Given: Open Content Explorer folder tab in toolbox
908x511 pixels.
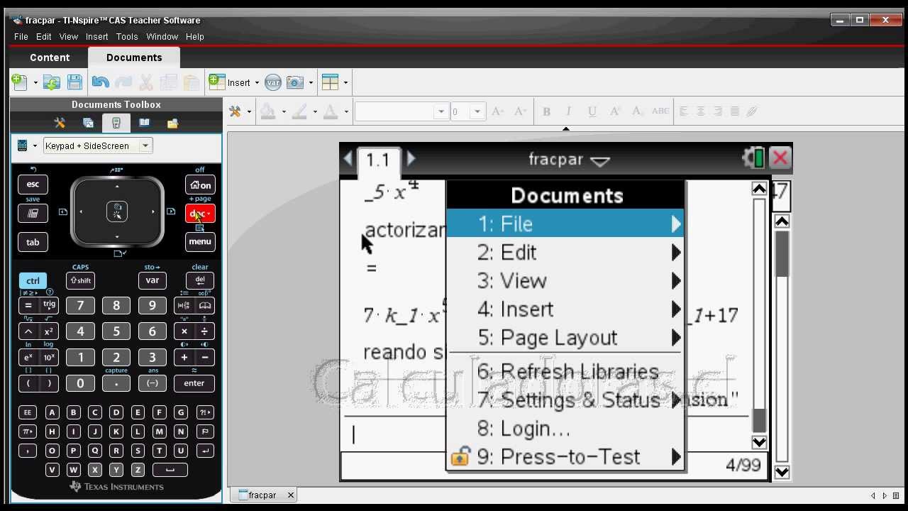Looking at the screenshot, I should tap(172, 123).
